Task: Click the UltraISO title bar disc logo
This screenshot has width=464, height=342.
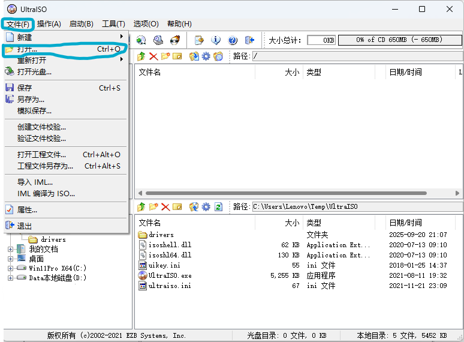Action: (12, 9)
